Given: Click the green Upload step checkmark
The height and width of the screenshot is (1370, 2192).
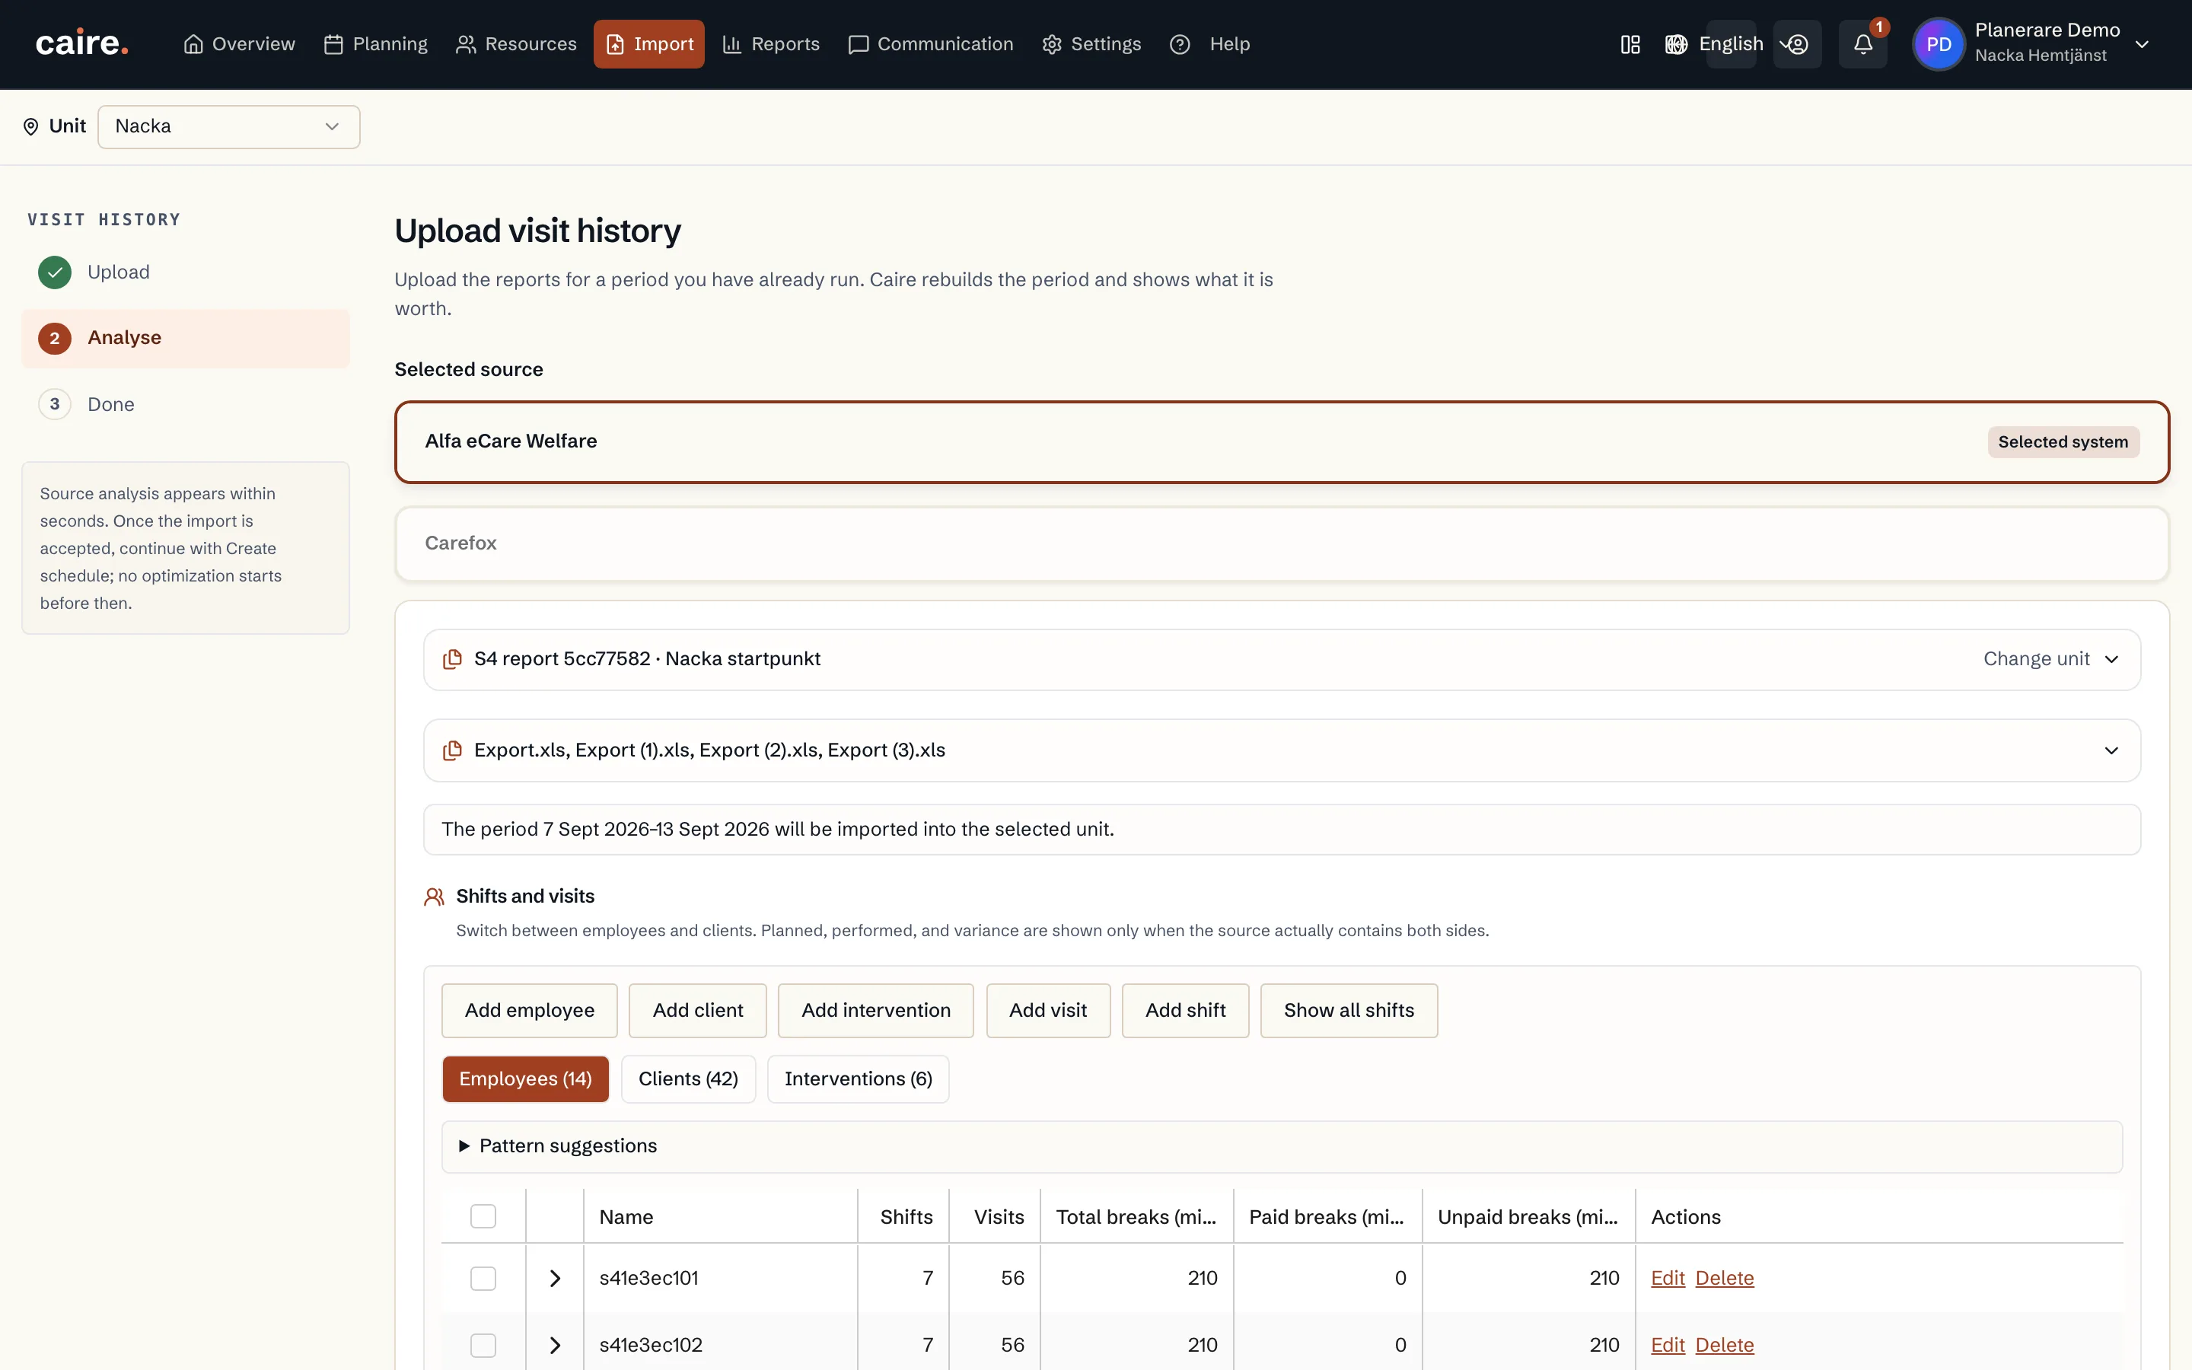Looking at the screenshot, I should (54, 272).
